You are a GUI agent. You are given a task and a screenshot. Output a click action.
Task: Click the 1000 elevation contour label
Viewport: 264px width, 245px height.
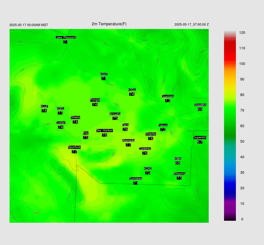pyautogui.click(x=48, y=124)
